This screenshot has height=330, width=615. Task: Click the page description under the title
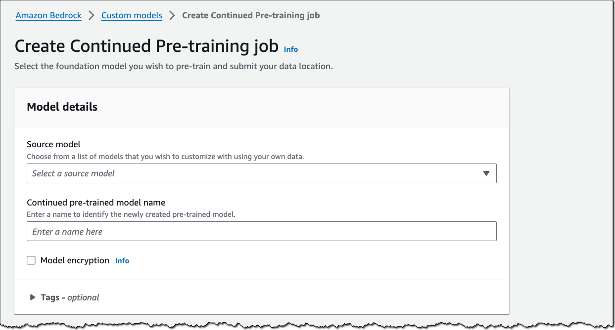[x=173, y=66]
